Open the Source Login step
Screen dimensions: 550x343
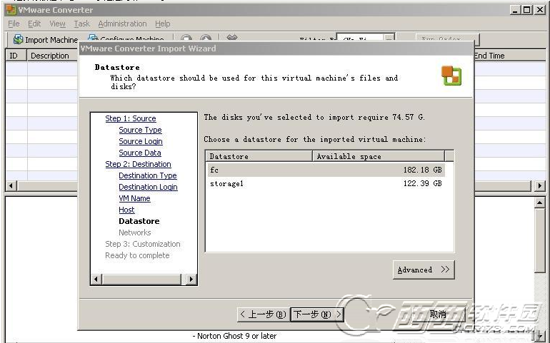pos(141,141)
